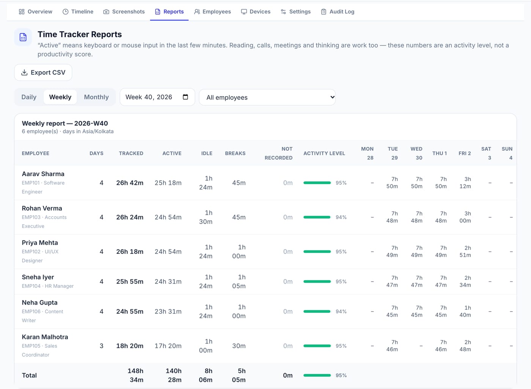This screenshot has height=389, width=531.
Task: Select the Weekly report view
Action: [x=60, y=97]
